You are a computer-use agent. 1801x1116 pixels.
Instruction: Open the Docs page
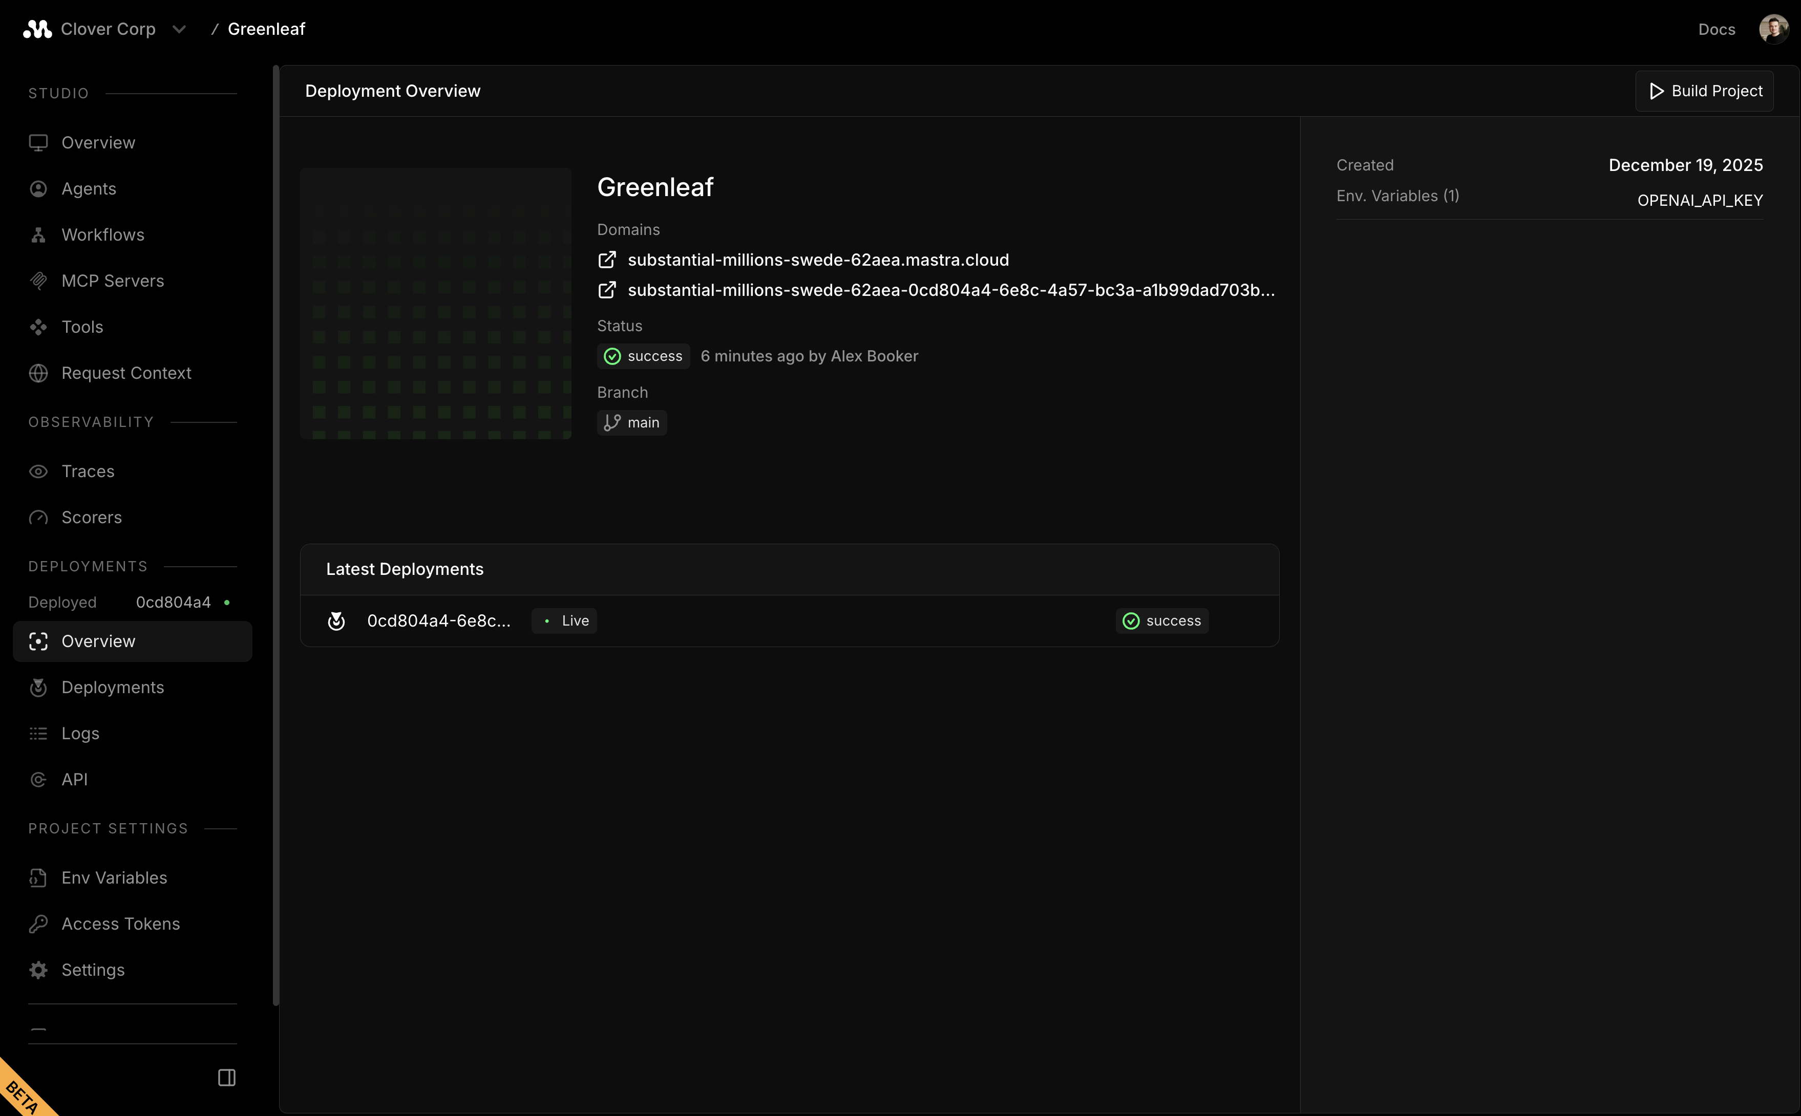click(1717, 29)
